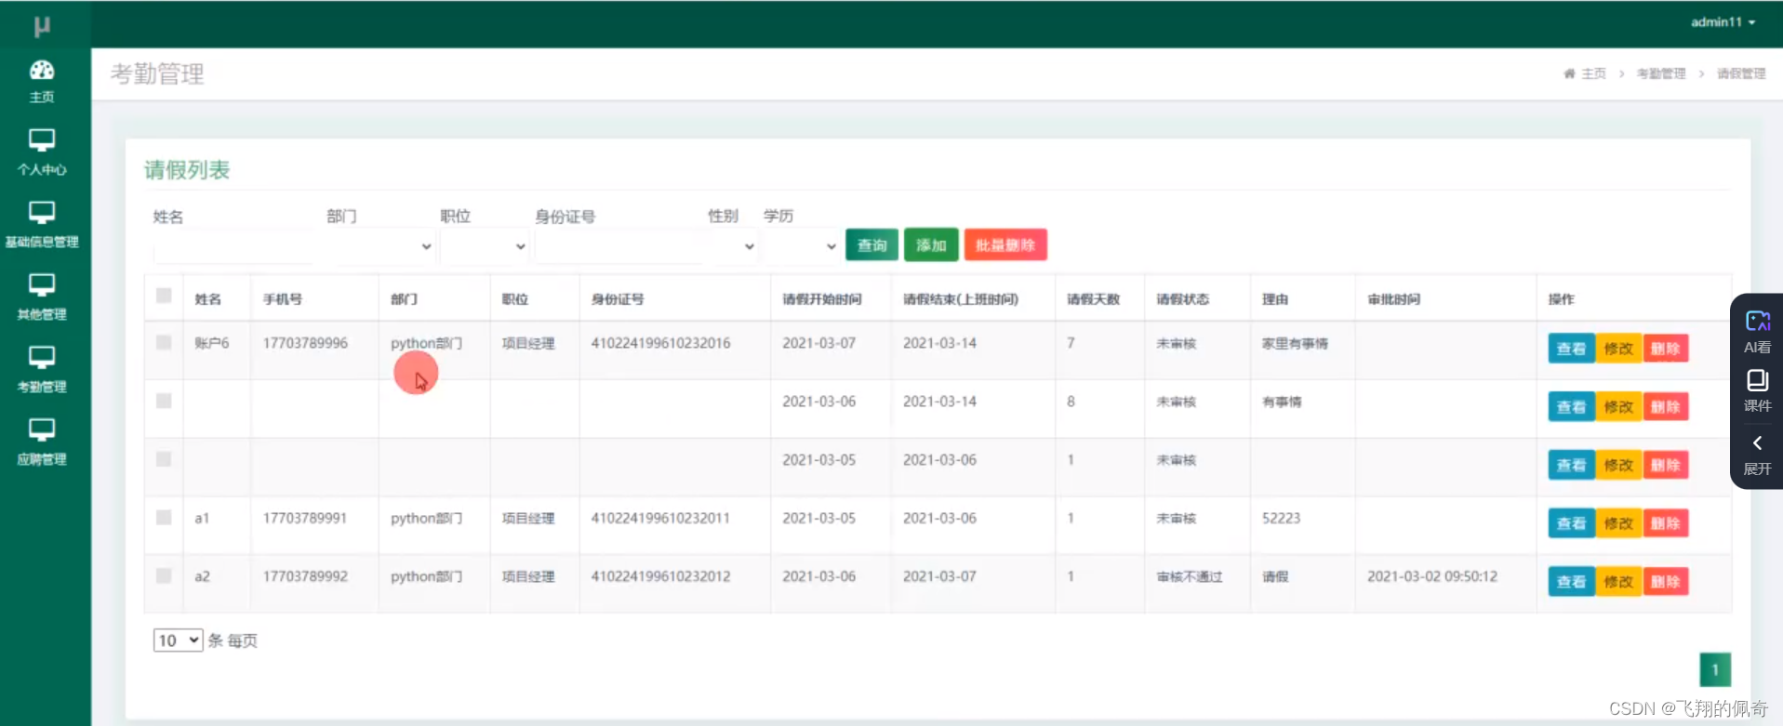Viewport: 1783px width, 726px height.
Task: Click 删除 for the 有事情 row
Action: click(1665, 407)
